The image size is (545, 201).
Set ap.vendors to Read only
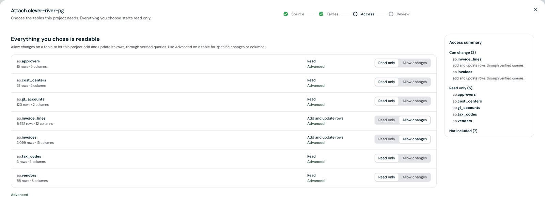coord(387,177)
